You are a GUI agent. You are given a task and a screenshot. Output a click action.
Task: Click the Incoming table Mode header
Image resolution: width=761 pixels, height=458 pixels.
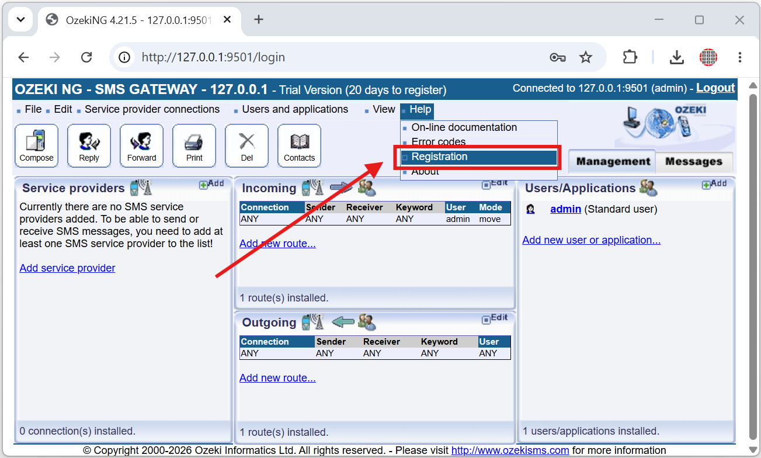494,207
